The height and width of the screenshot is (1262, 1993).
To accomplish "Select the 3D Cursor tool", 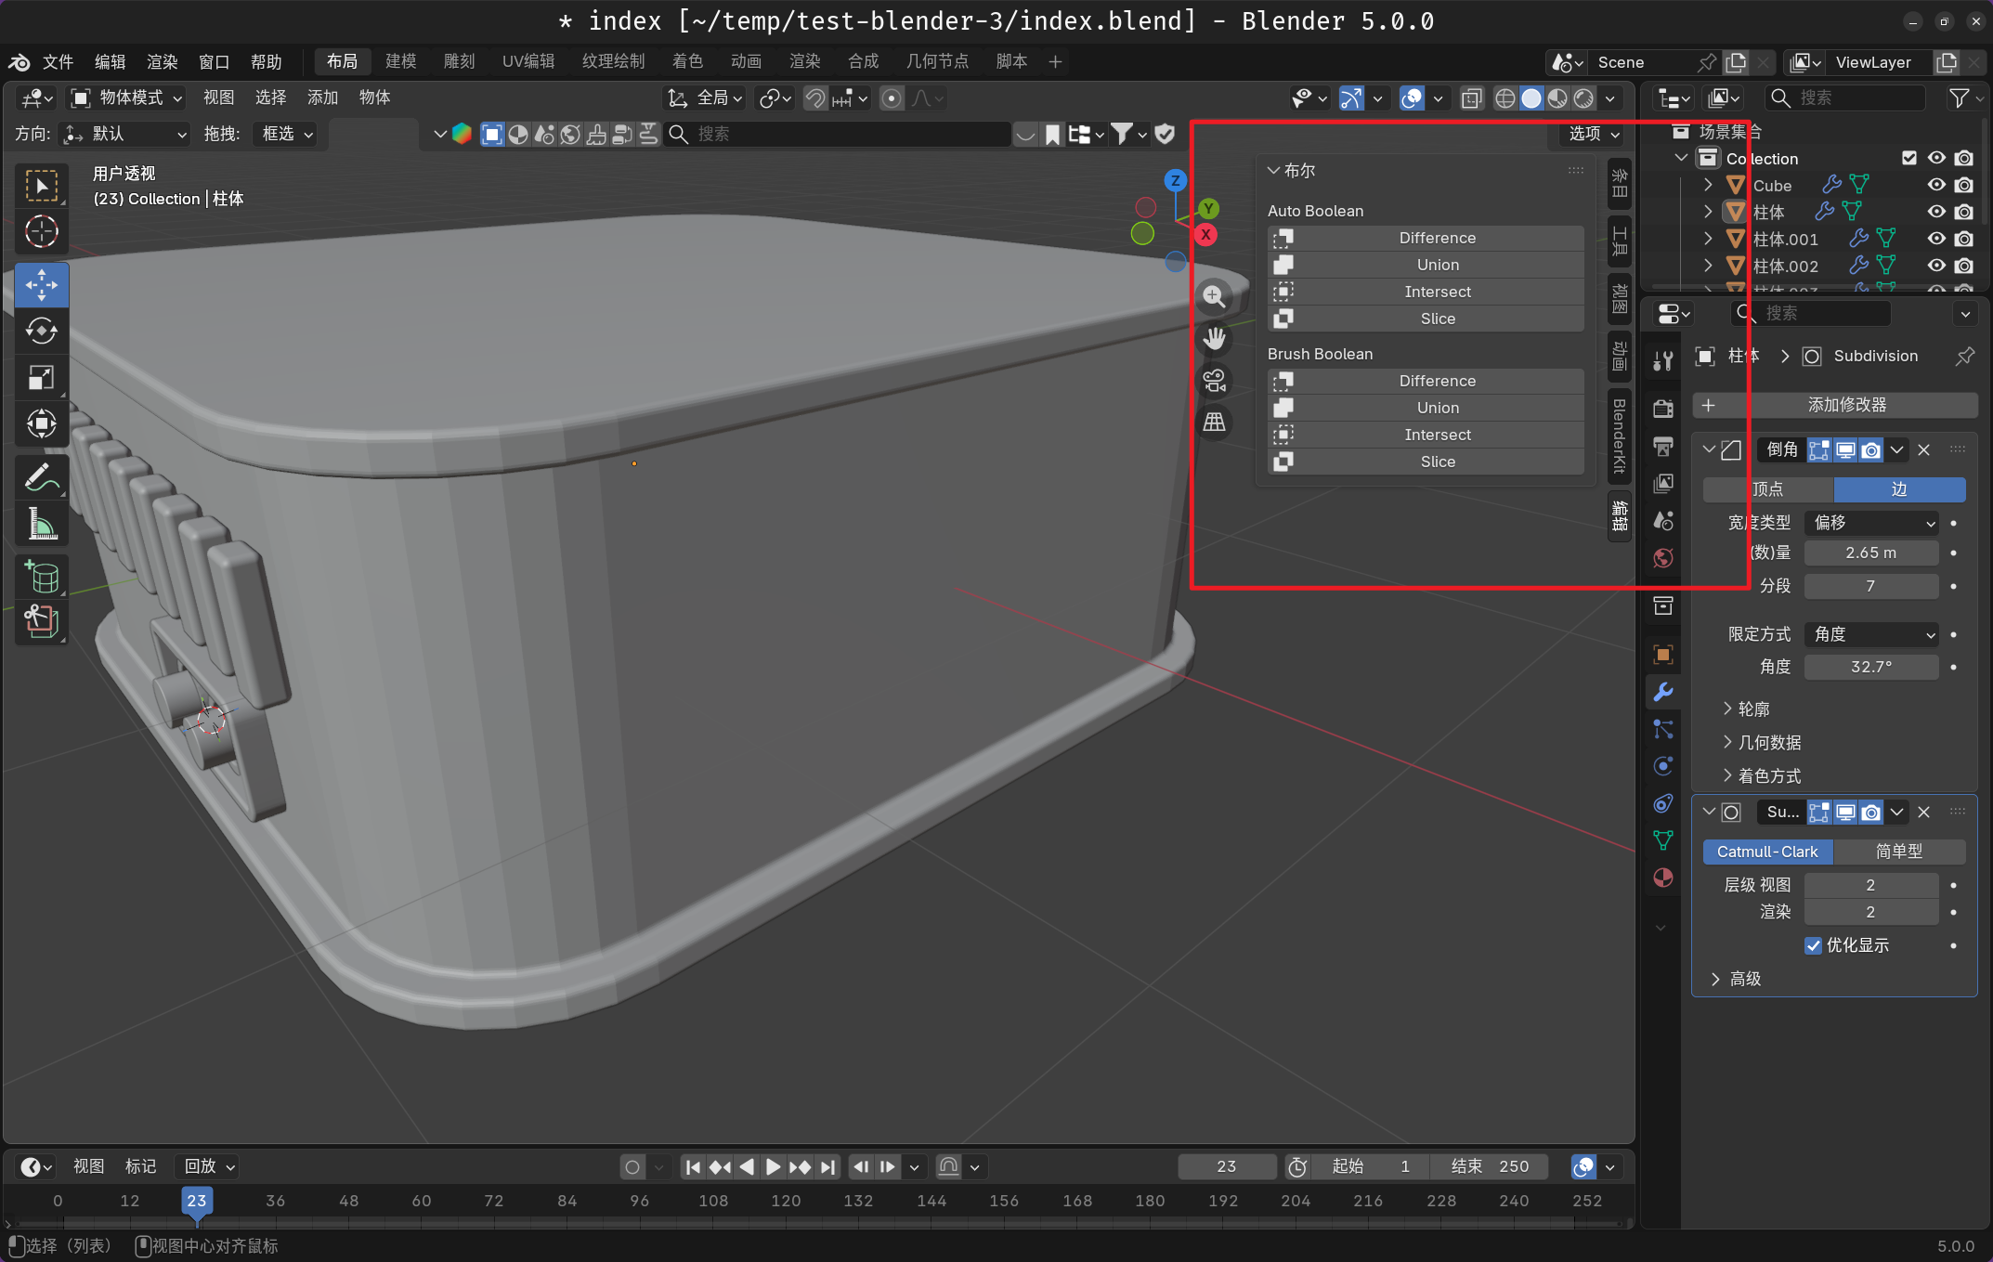I will coord(42,231).
